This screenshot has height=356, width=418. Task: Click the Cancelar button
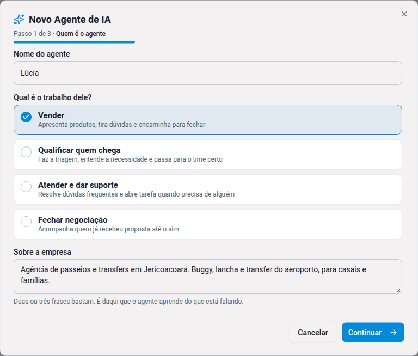tap(313, 332)
